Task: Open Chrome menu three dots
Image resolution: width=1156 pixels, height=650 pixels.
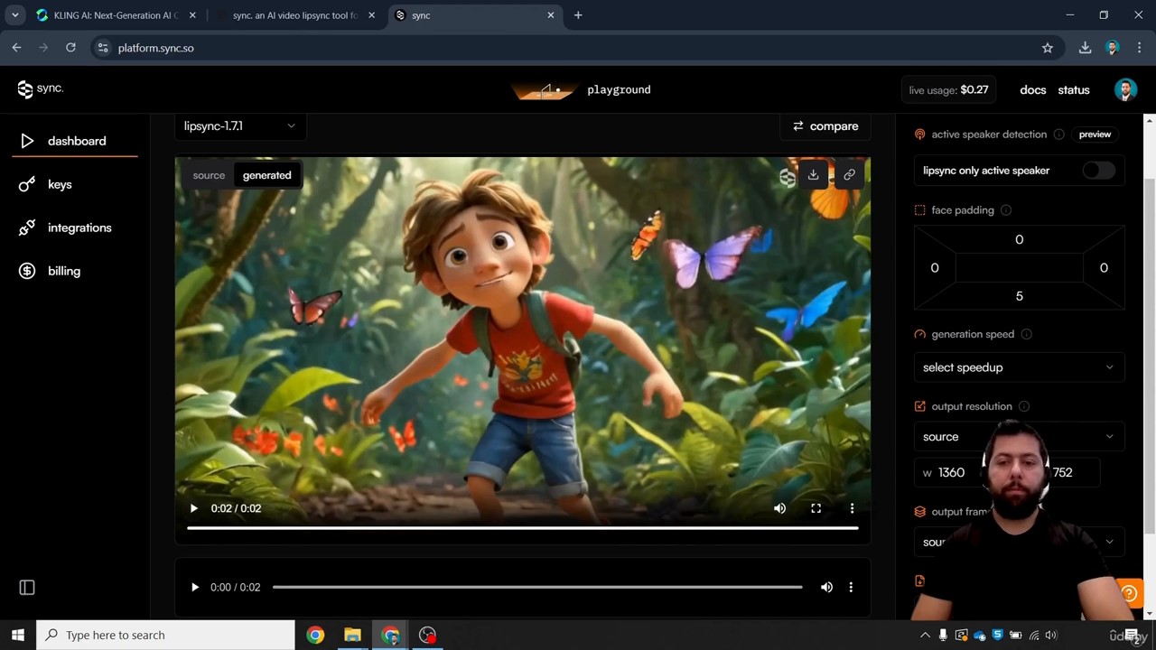Action: coord(1139,48)
